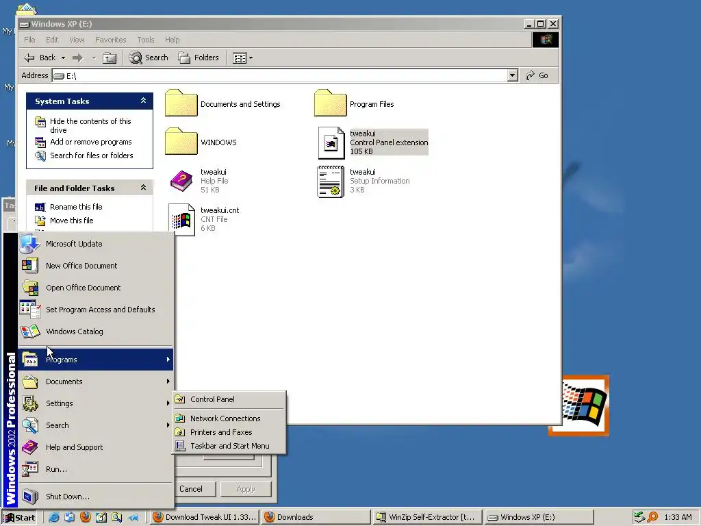The width and height of the screenshot is (701, 526).
Task: Click Hide the contents of this drive
Action: 90,126
